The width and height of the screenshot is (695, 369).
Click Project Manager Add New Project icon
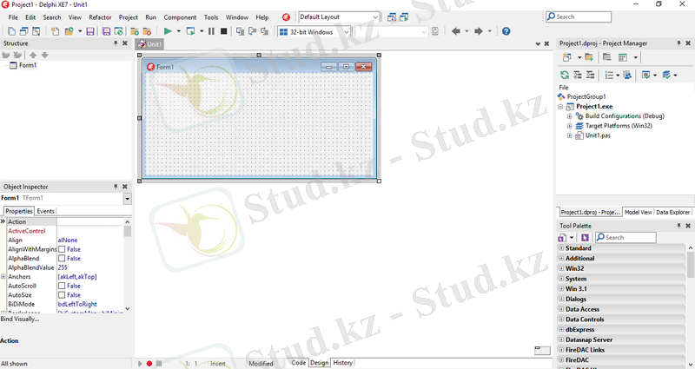[x=567, y=57]
